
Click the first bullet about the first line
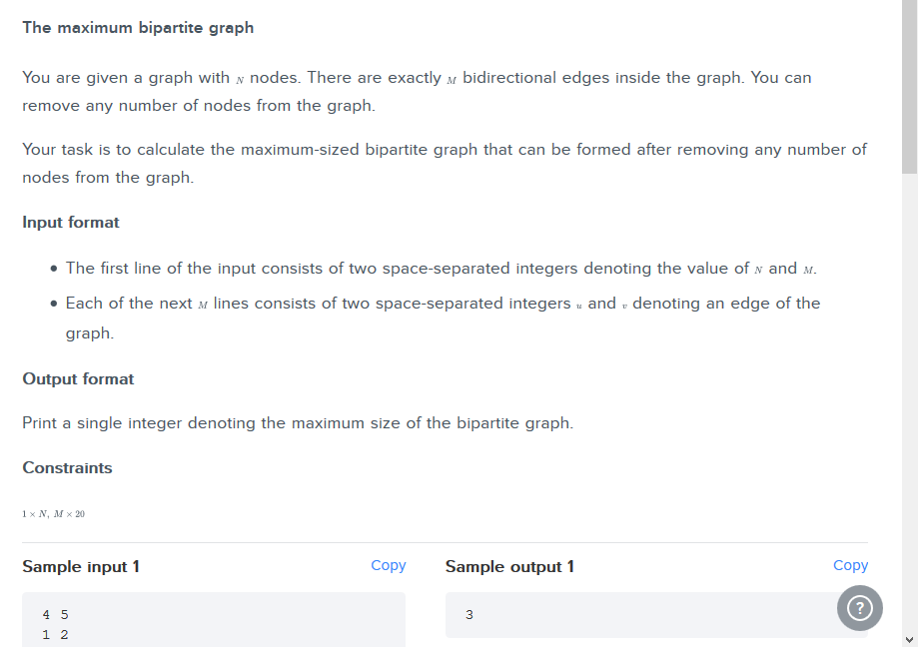441,269
